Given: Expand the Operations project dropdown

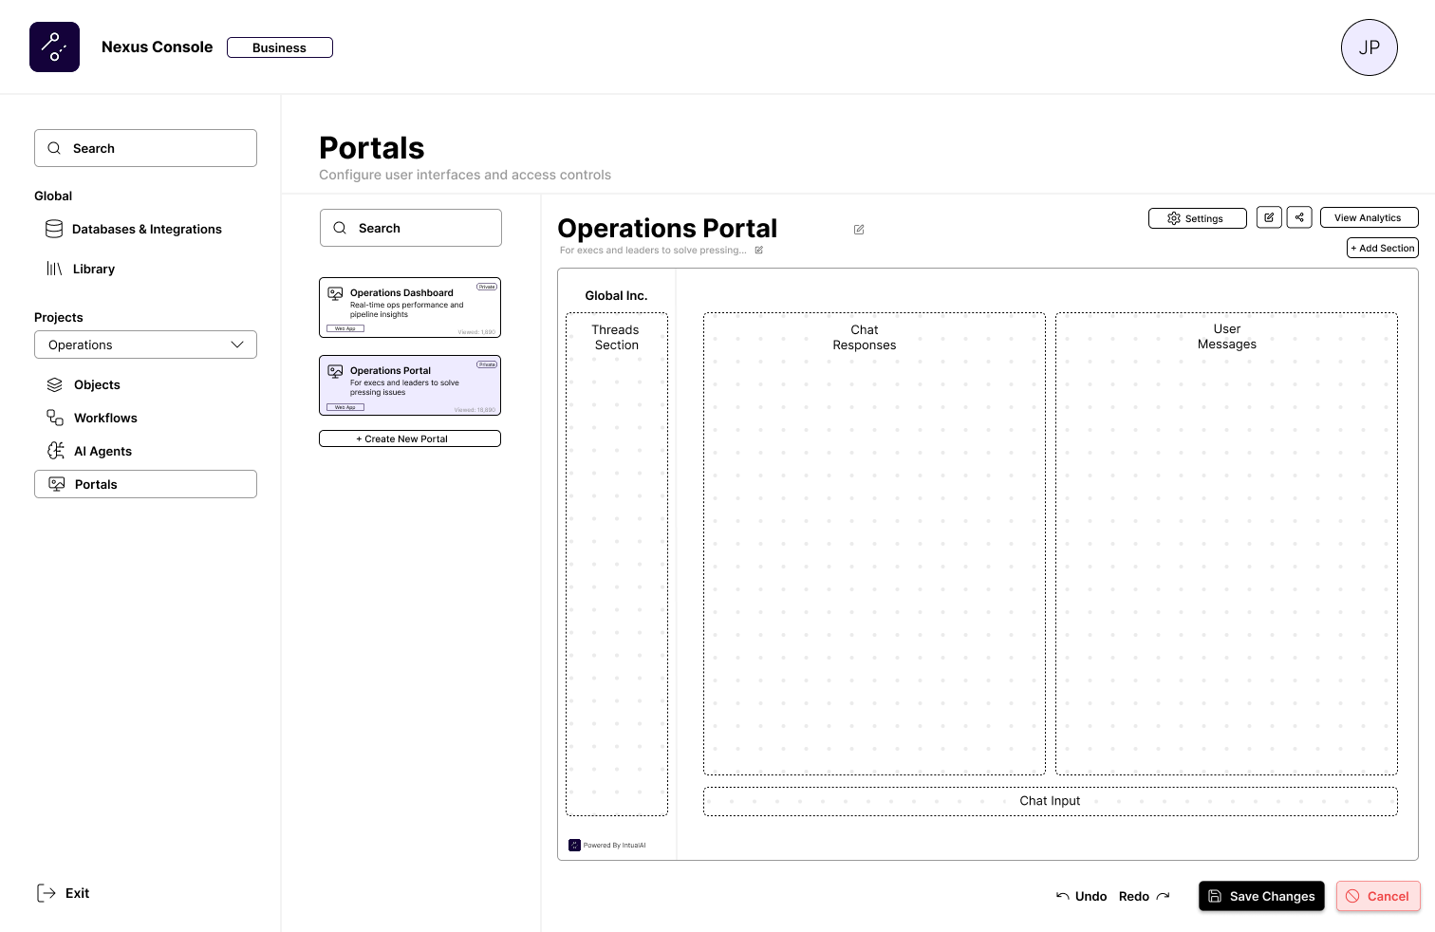Looking at the screenshot, I should [x=145, y=345].
